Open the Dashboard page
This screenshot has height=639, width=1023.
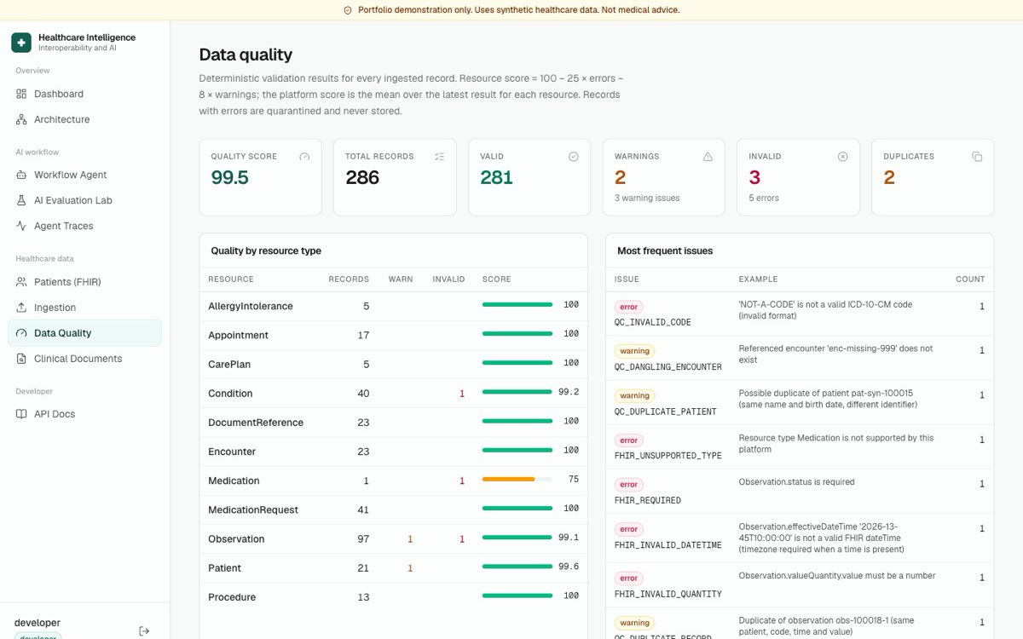tap(85, 94)
